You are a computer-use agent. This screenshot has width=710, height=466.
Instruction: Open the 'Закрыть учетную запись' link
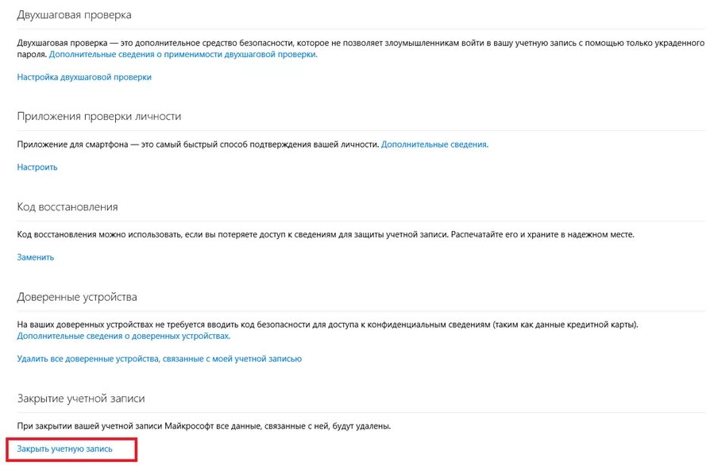pyautogui.click(x=65, y=449)
